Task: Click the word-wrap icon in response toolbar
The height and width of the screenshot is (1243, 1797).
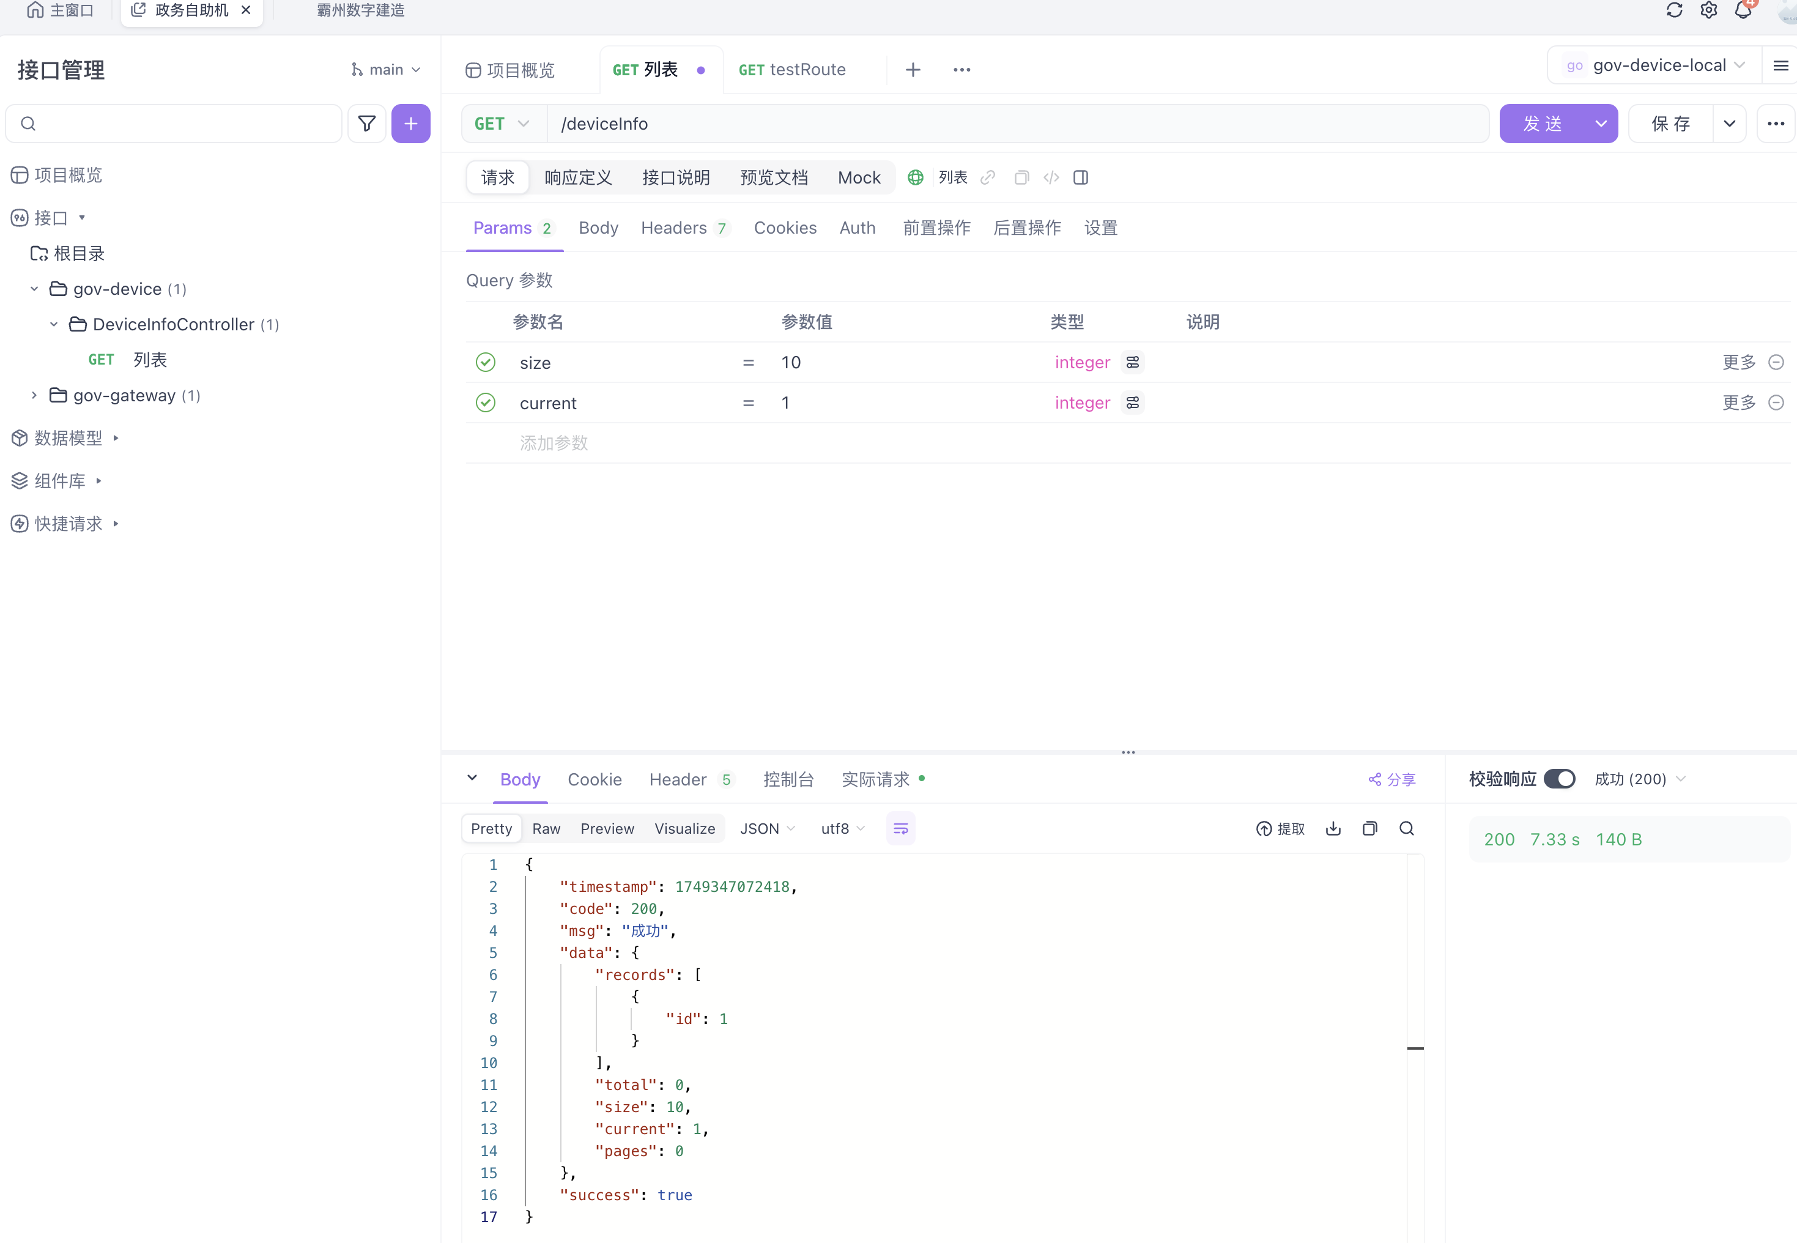Action: pyautogui.click(x=900, y=829)
